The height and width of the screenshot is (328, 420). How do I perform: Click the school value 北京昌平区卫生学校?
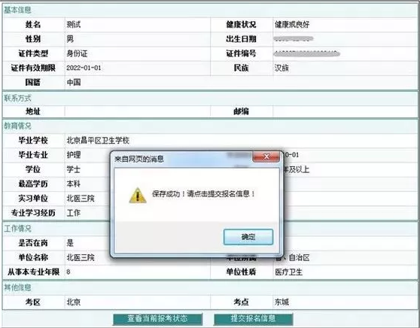pos(98,141)
